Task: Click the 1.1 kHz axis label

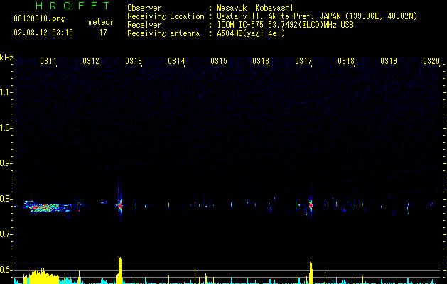Action: click(x=6, y=92)
